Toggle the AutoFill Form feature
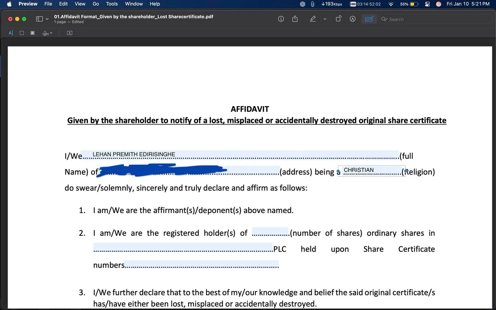The height and width of the screenshot is (310, 496). tap(369, 19)
